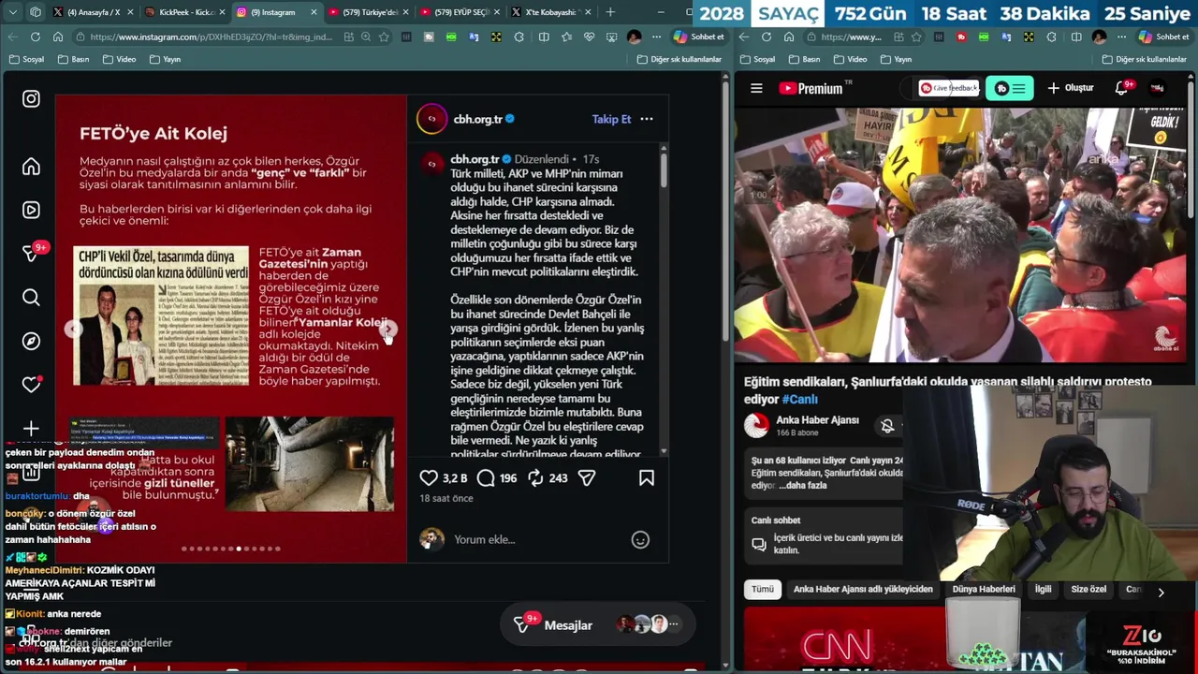Open browser settings menu in YouTube window
The width and height of the screenshot is (1198, 674).
1119,37
